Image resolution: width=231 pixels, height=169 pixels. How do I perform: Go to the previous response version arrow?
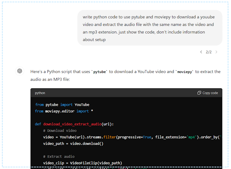(x=201, y=52)
